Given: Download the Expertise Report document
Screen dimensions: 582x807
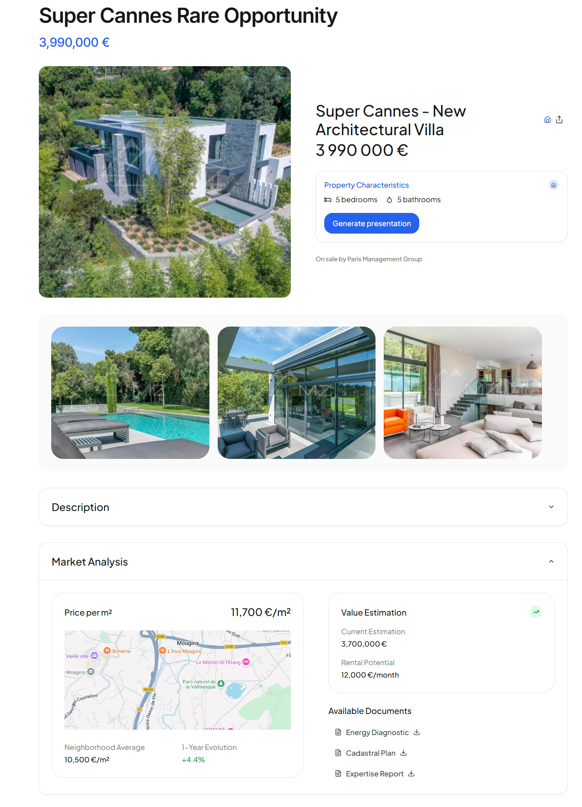Looking at the screenshot, I should (411, 774).
